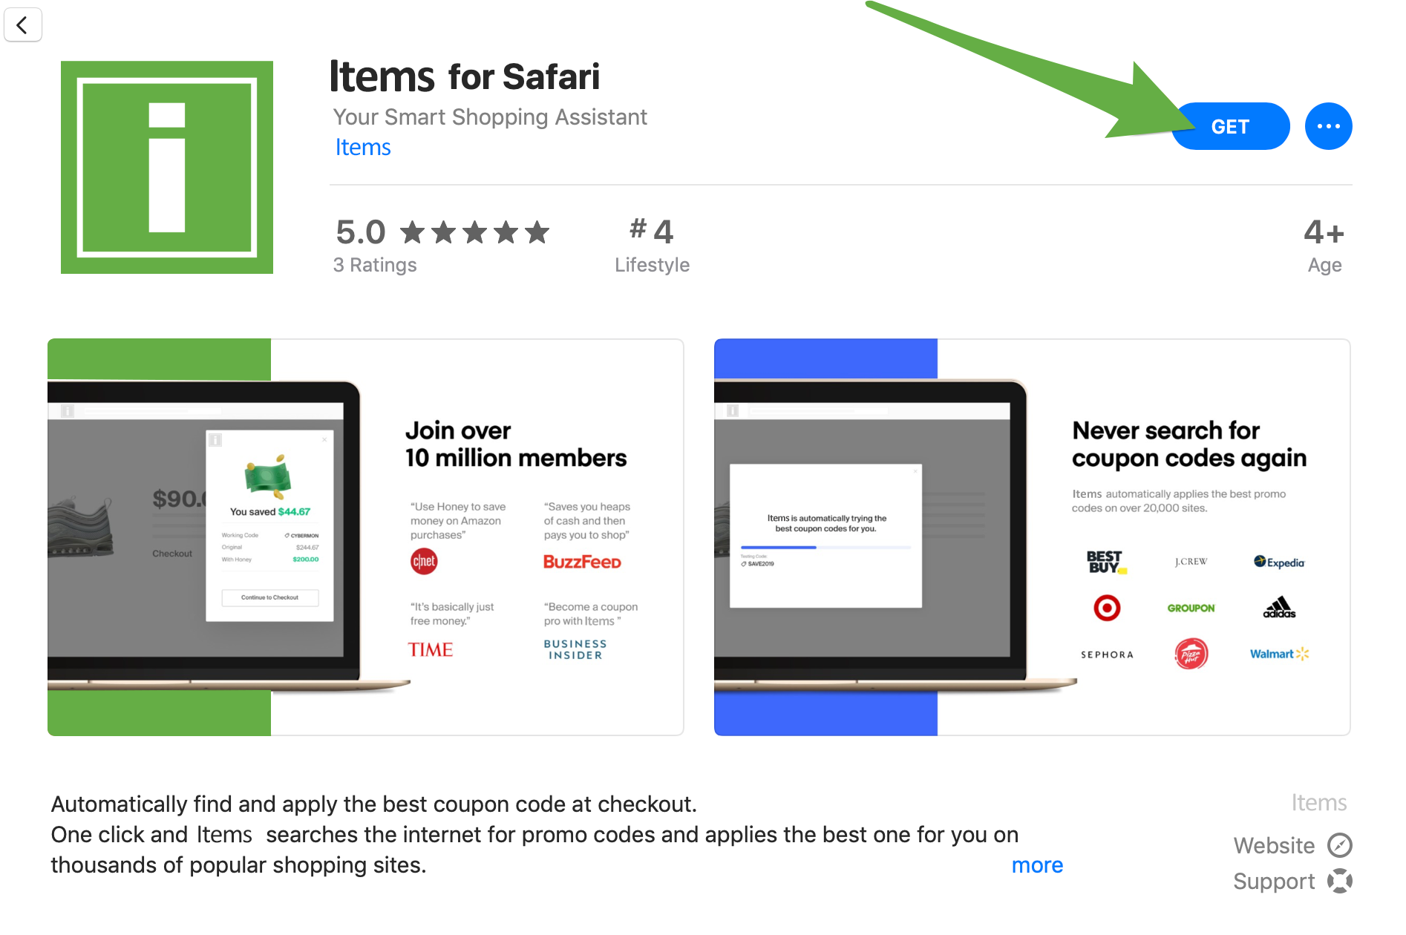The image size is (1406, 935).
Task: Click the green Items app icon
Action: click(167, 167)
